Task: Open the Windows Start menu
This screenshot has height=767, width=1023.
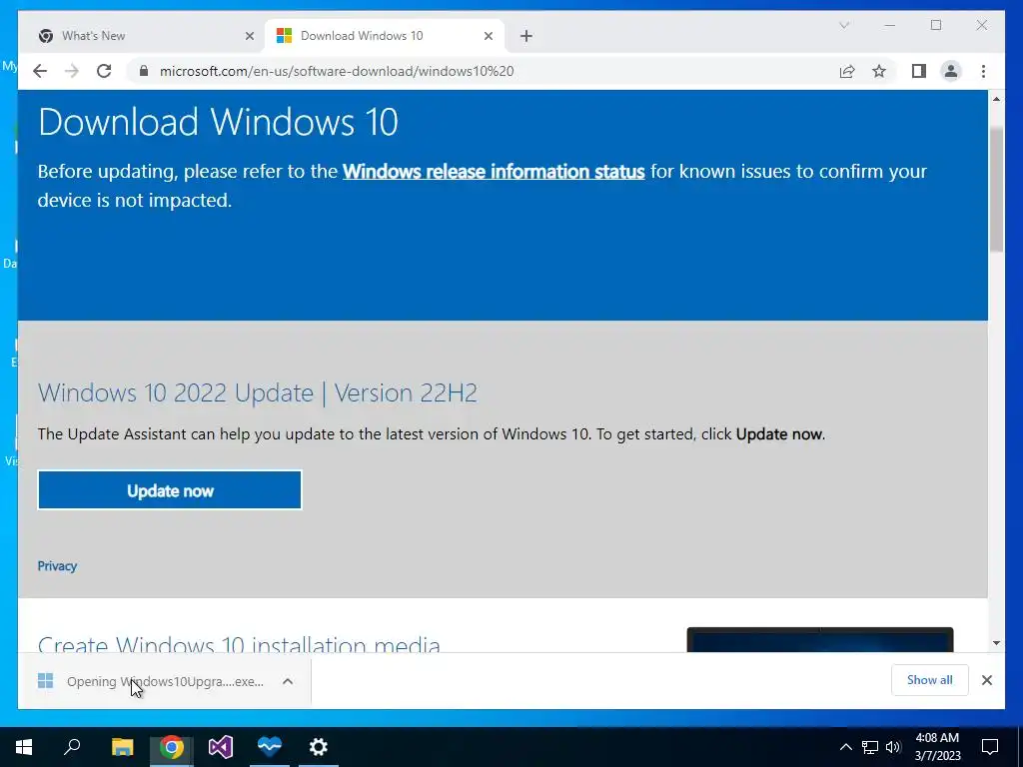Action: 24,747
